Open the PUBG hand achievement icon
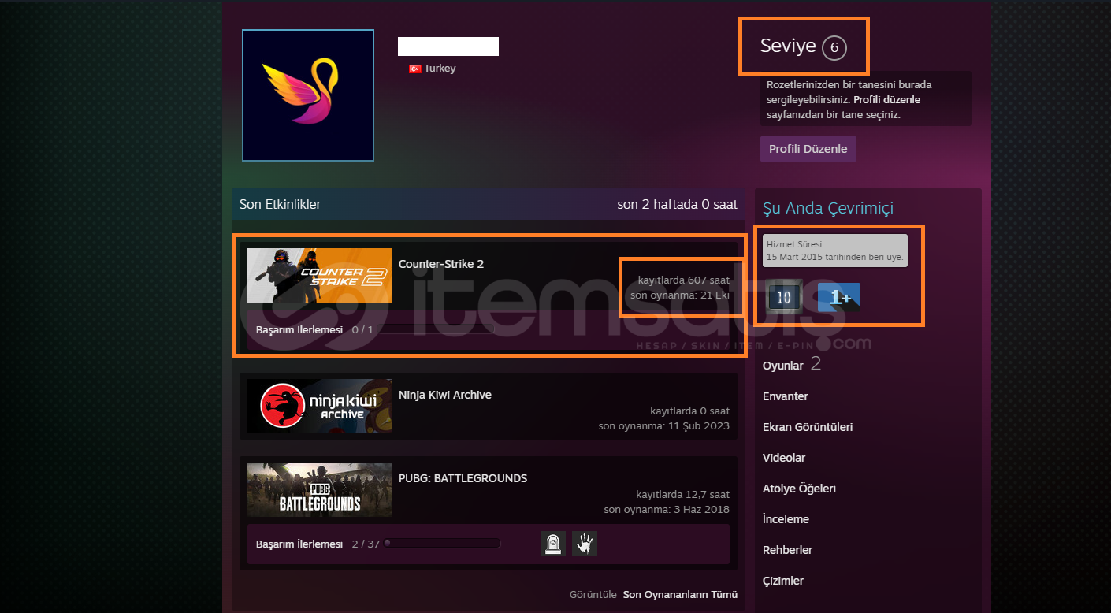 [585, 544]
